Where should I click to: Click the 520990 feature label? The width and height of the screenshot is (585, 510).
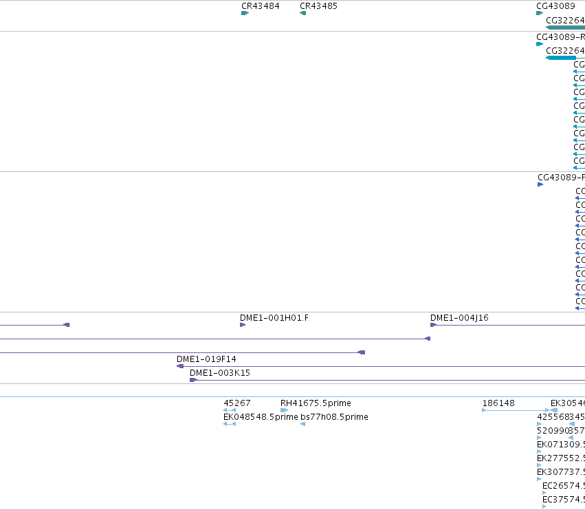[552, 431]
